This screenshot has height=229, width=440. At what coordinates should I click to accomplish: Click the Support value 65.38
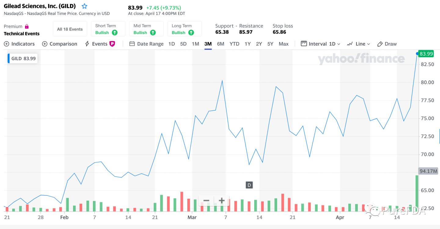click(x=222, y=32)
